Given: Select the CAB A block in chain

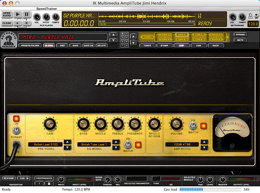Looking at the screenshot, I should [199, 34].
